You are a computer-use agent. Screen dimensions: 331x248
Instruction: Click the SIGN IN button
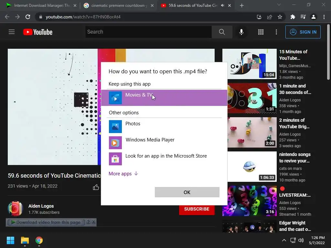pos(303,32)
